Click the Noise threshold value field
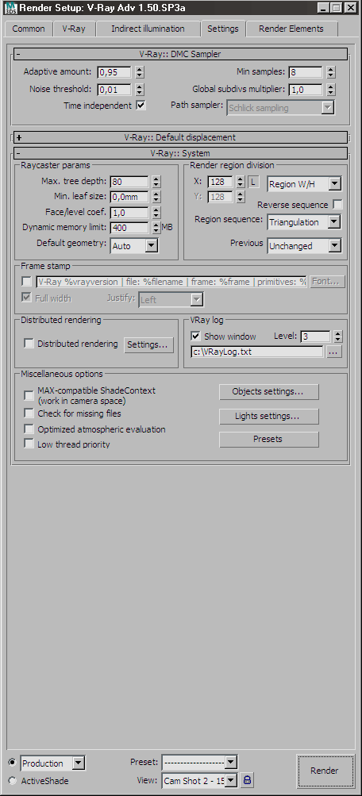This screenshot has width=362, height=796. [x=114, y=90]
